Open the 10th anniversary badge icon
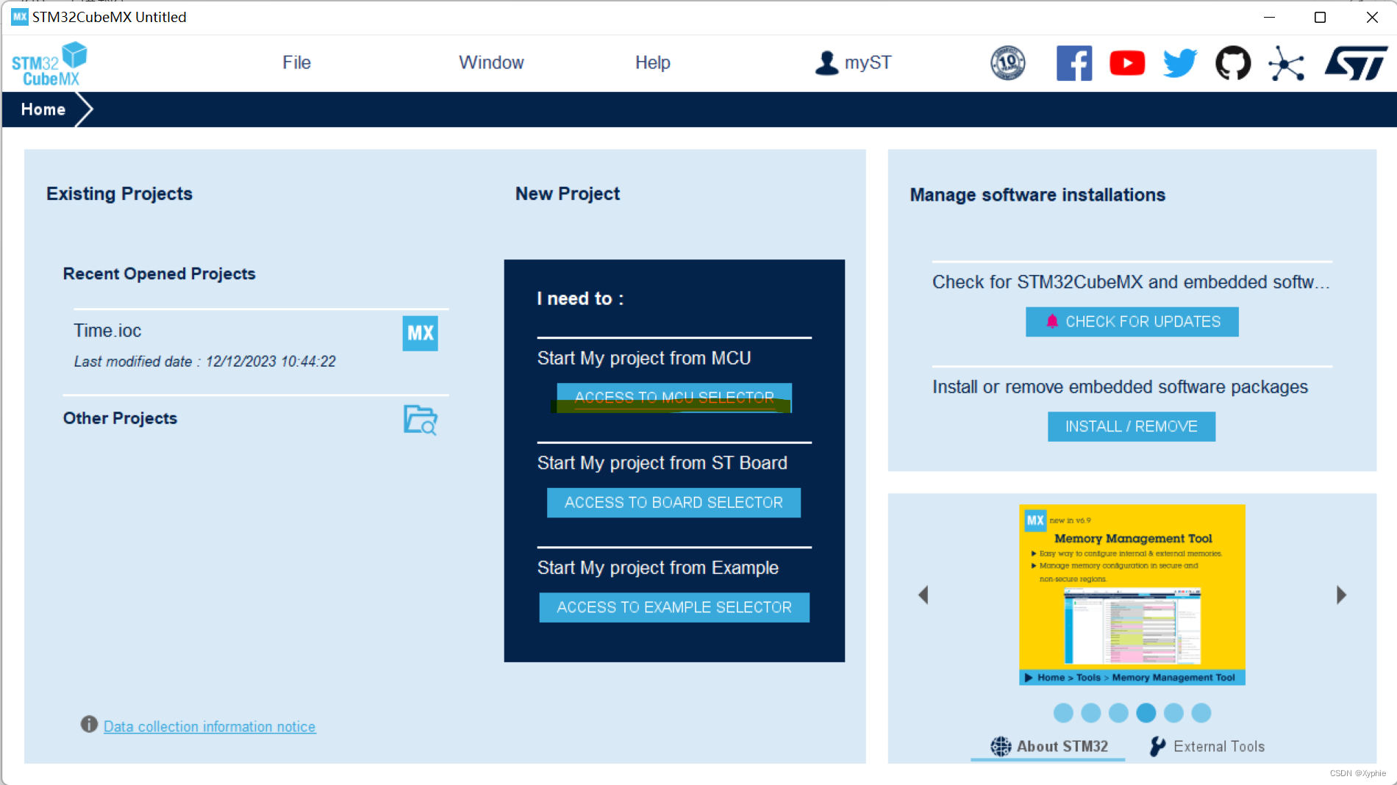Screen dimensions: 1397x785 (x=1008, y=63)
